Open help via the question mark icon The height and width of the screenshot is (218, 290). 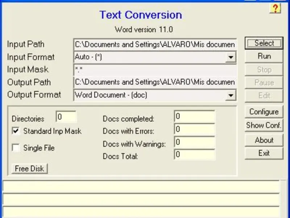[275, 8]
